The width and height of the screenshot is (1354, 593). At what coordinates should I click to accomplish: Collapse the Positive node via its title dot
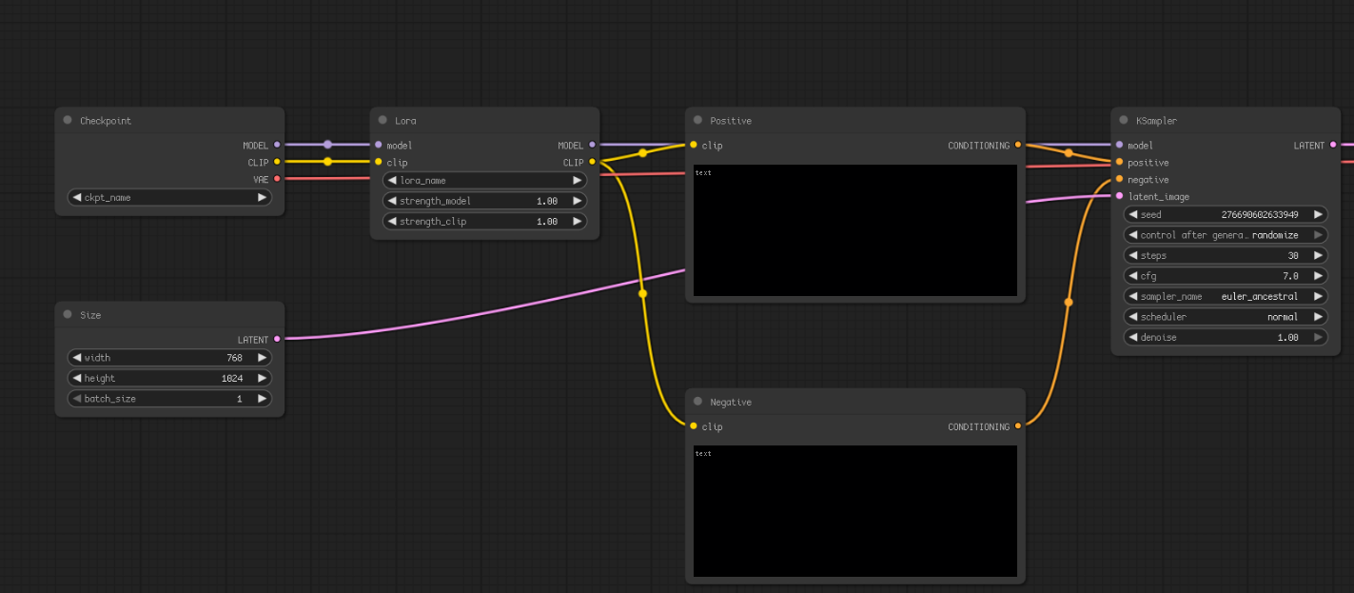697,120
